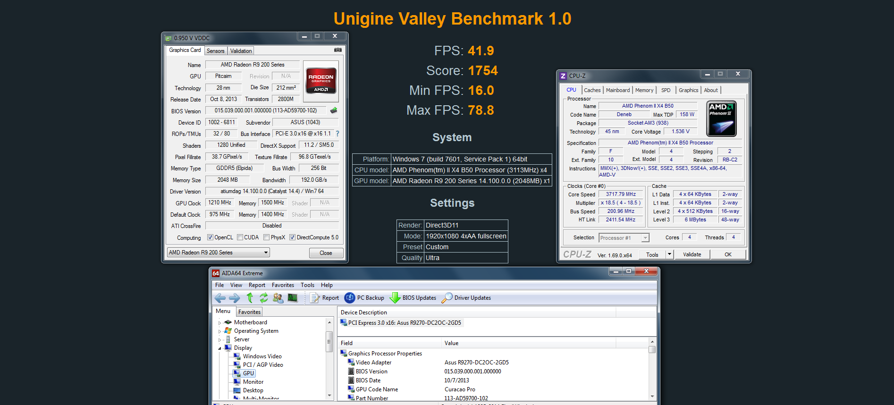Toggle the CUDA checkbox in GPU-Z
This screenshot has height=405, width=894.
240,237
